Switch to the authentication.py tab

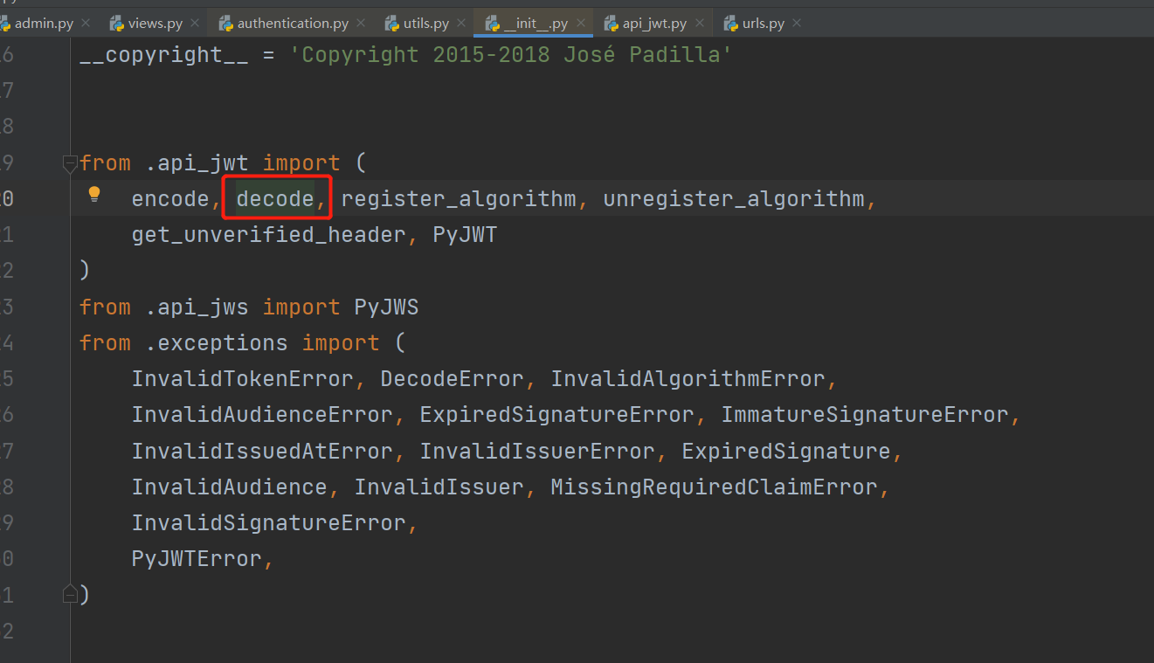(x=293, y=24)
